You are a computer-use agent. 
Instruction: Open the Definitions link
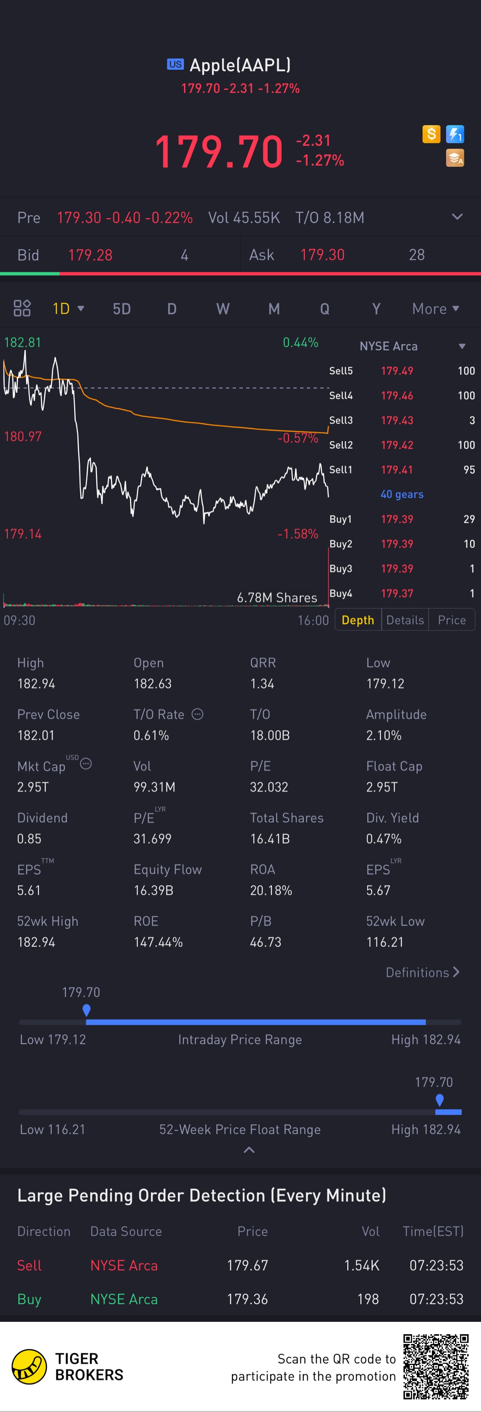422,972
